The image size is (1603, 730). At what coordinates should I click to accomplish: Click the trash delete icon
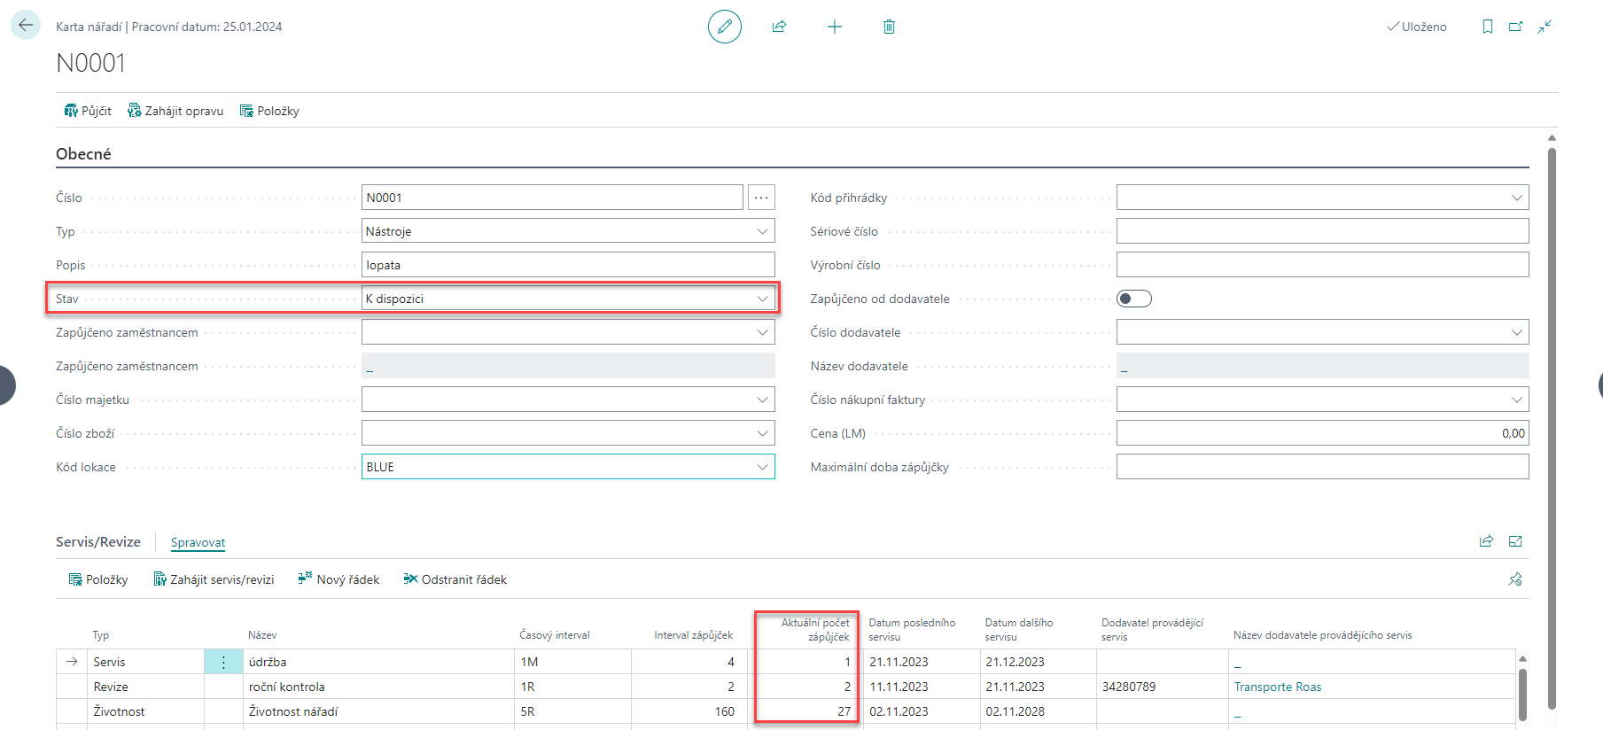889,27
